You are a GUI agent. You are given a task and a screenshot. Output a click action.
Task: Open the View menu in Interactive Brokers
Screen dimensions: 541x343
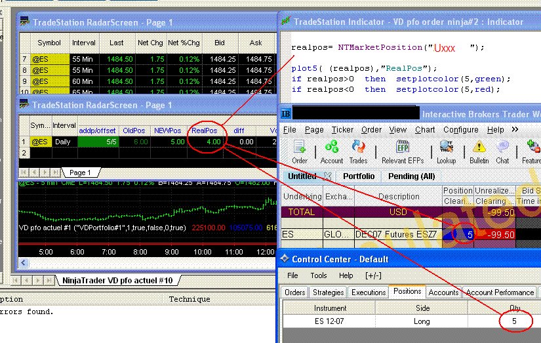tap(398, 130)
